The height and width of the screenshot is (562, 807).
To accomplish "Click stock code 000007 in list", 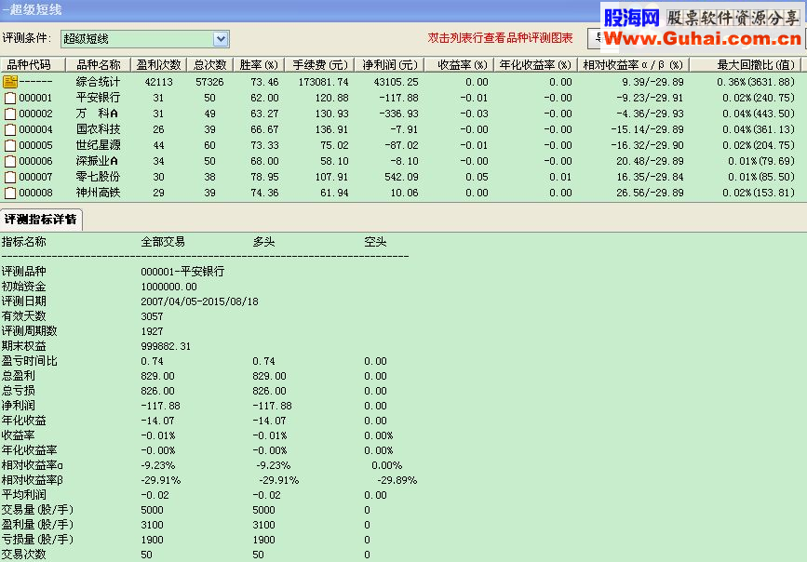I will [x=35, y=178].
